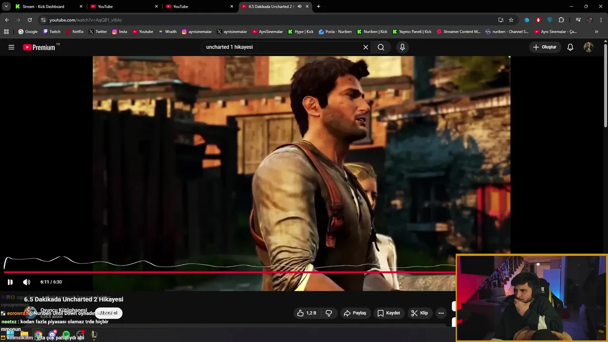
Task: Open the Insta bookmark
Action: click(120, 32)
